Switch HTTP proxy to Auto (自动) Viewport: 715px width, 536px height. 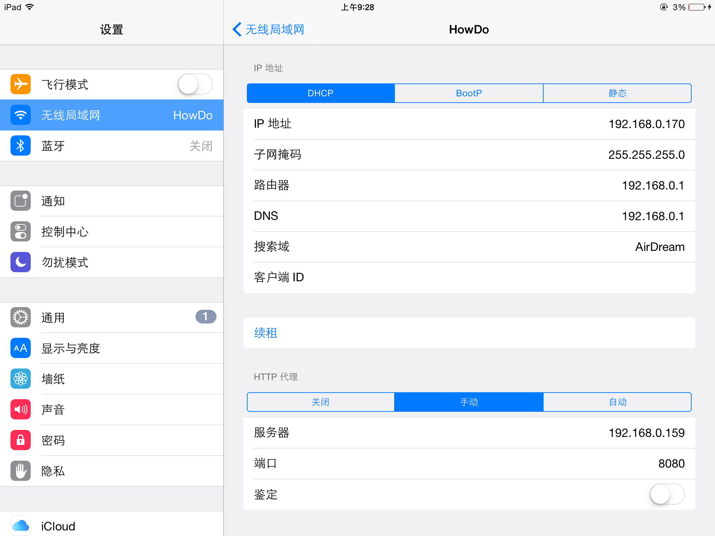(x=617, y=402)
